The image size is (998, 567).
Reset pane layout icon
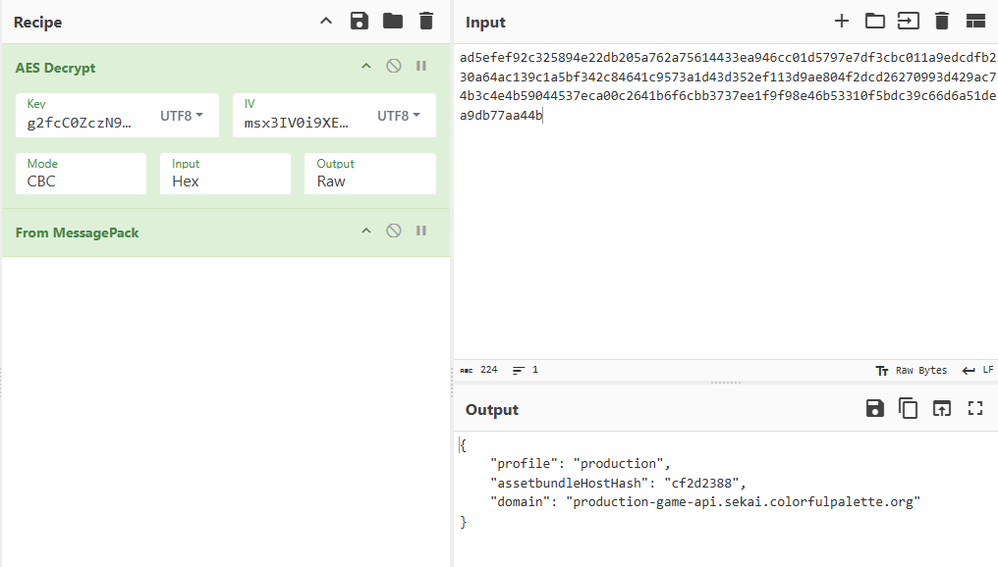pos(974,21)
